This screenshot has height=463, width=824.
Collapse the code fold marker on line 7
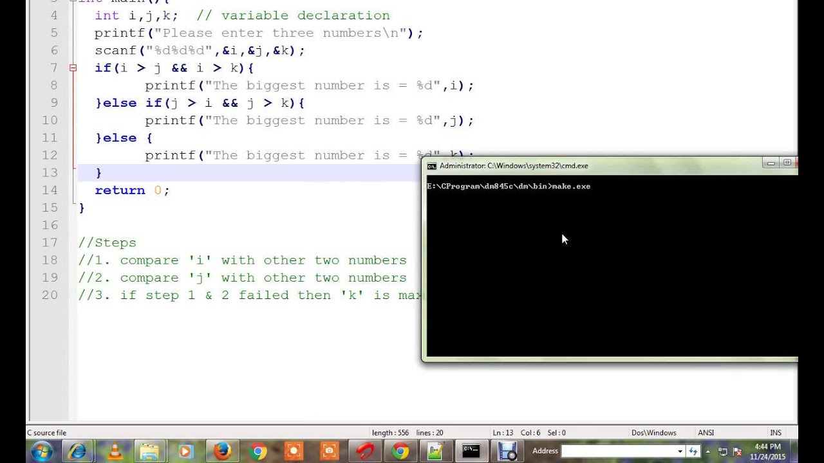point(73,68)
